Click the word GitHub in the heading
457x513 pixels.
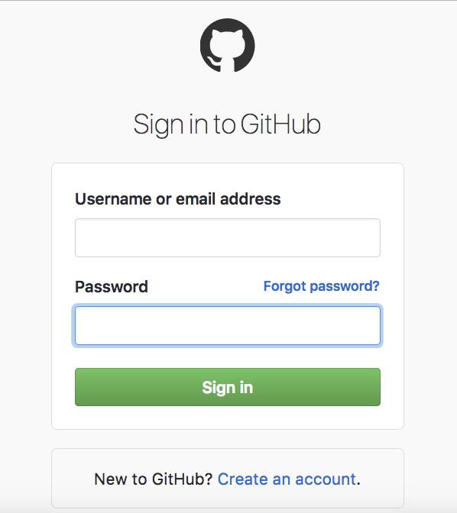[280, 124]
